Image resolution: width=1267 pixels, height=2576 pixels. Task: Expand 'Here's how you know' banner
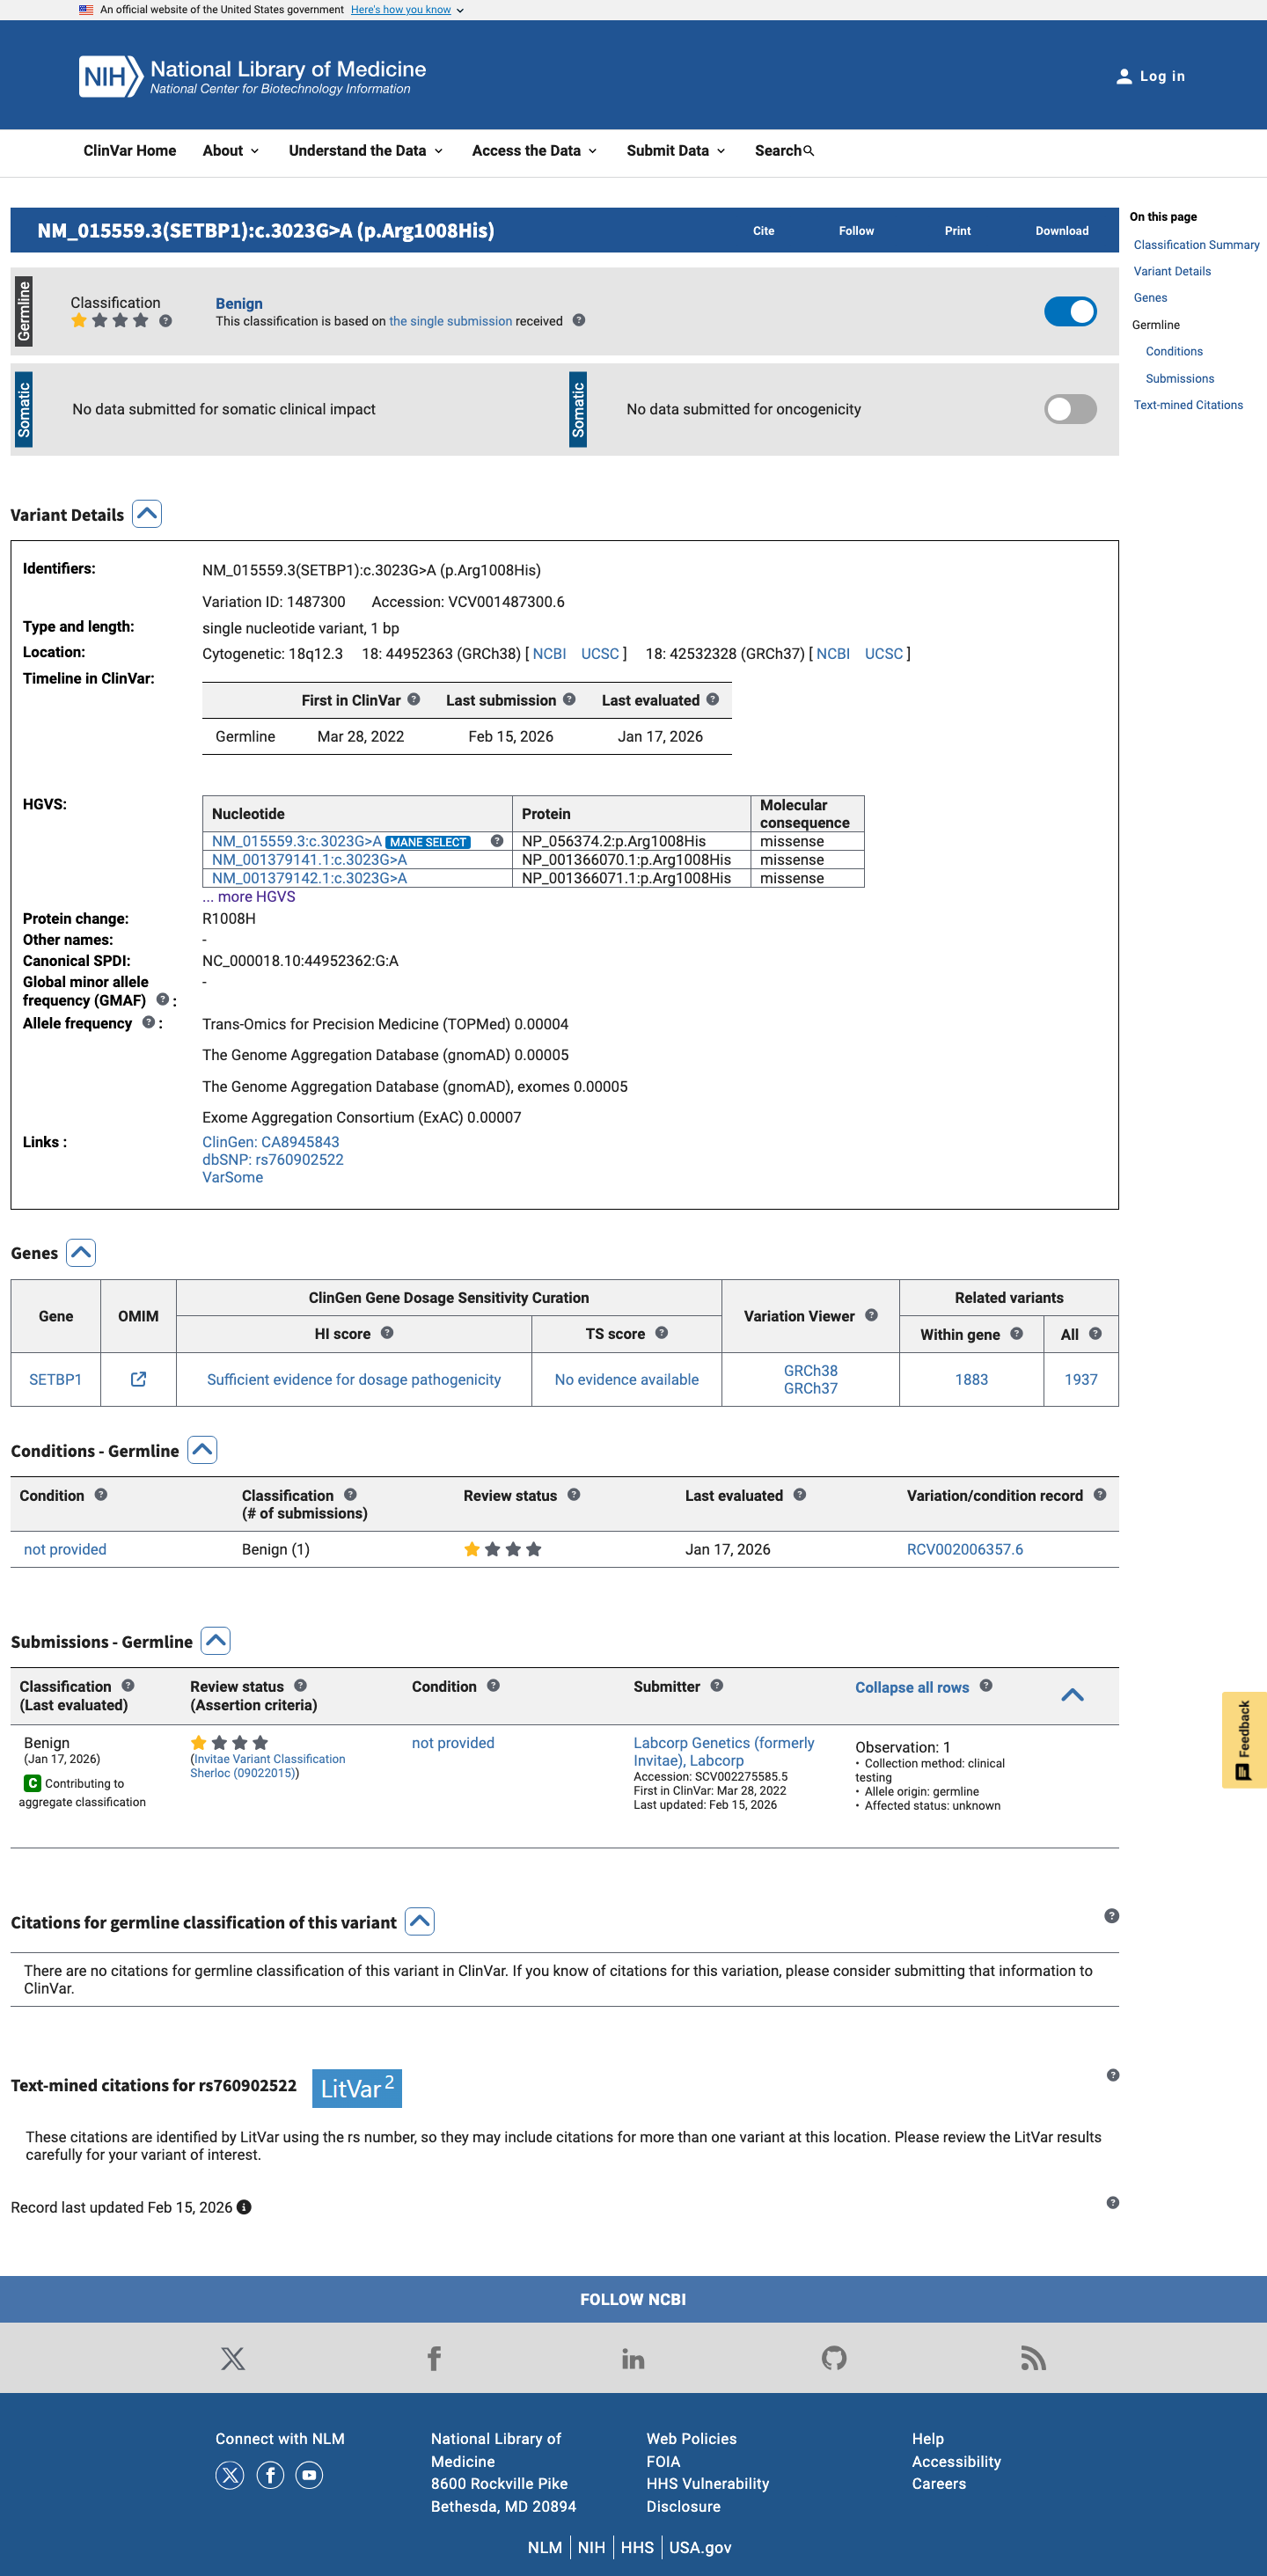pyautogui.click(x=407, y=10)
